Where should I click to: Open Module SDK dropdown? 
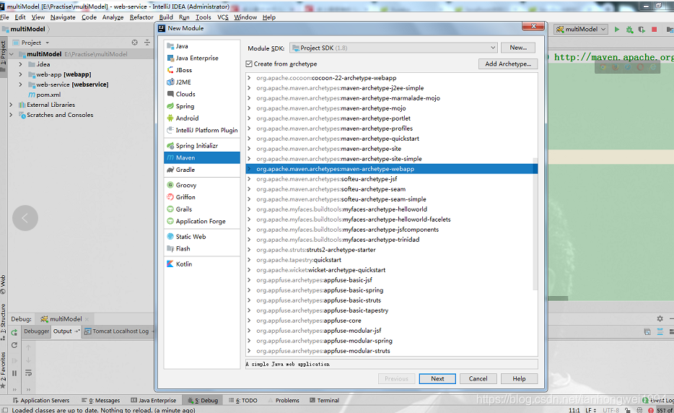tap(394, 48)
